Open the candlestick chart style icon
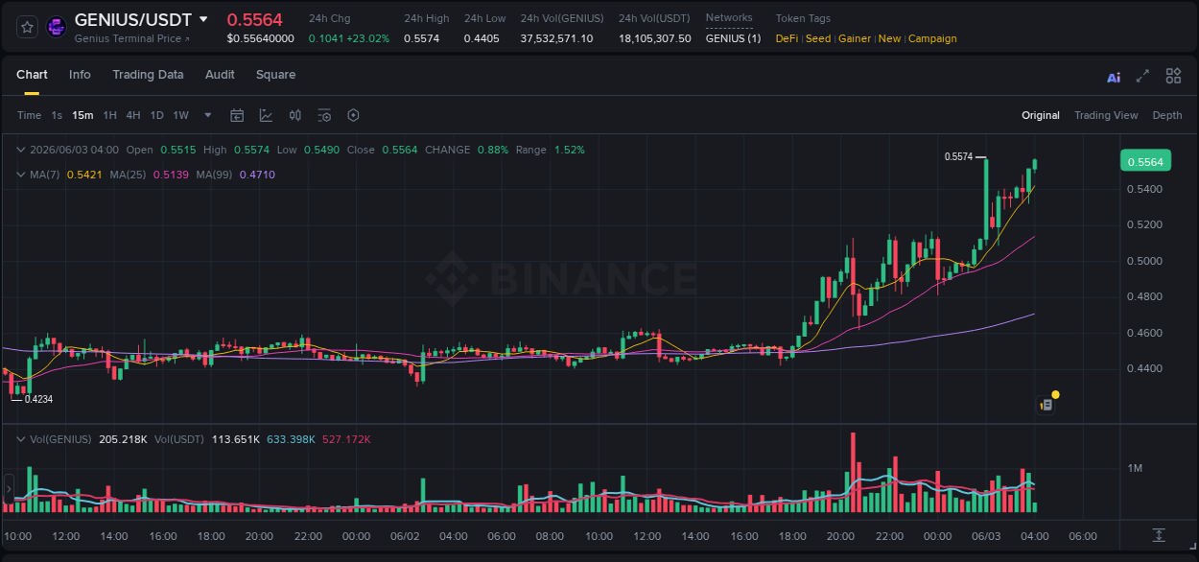Screen dimensions: 1199x562 pos(295,115)
